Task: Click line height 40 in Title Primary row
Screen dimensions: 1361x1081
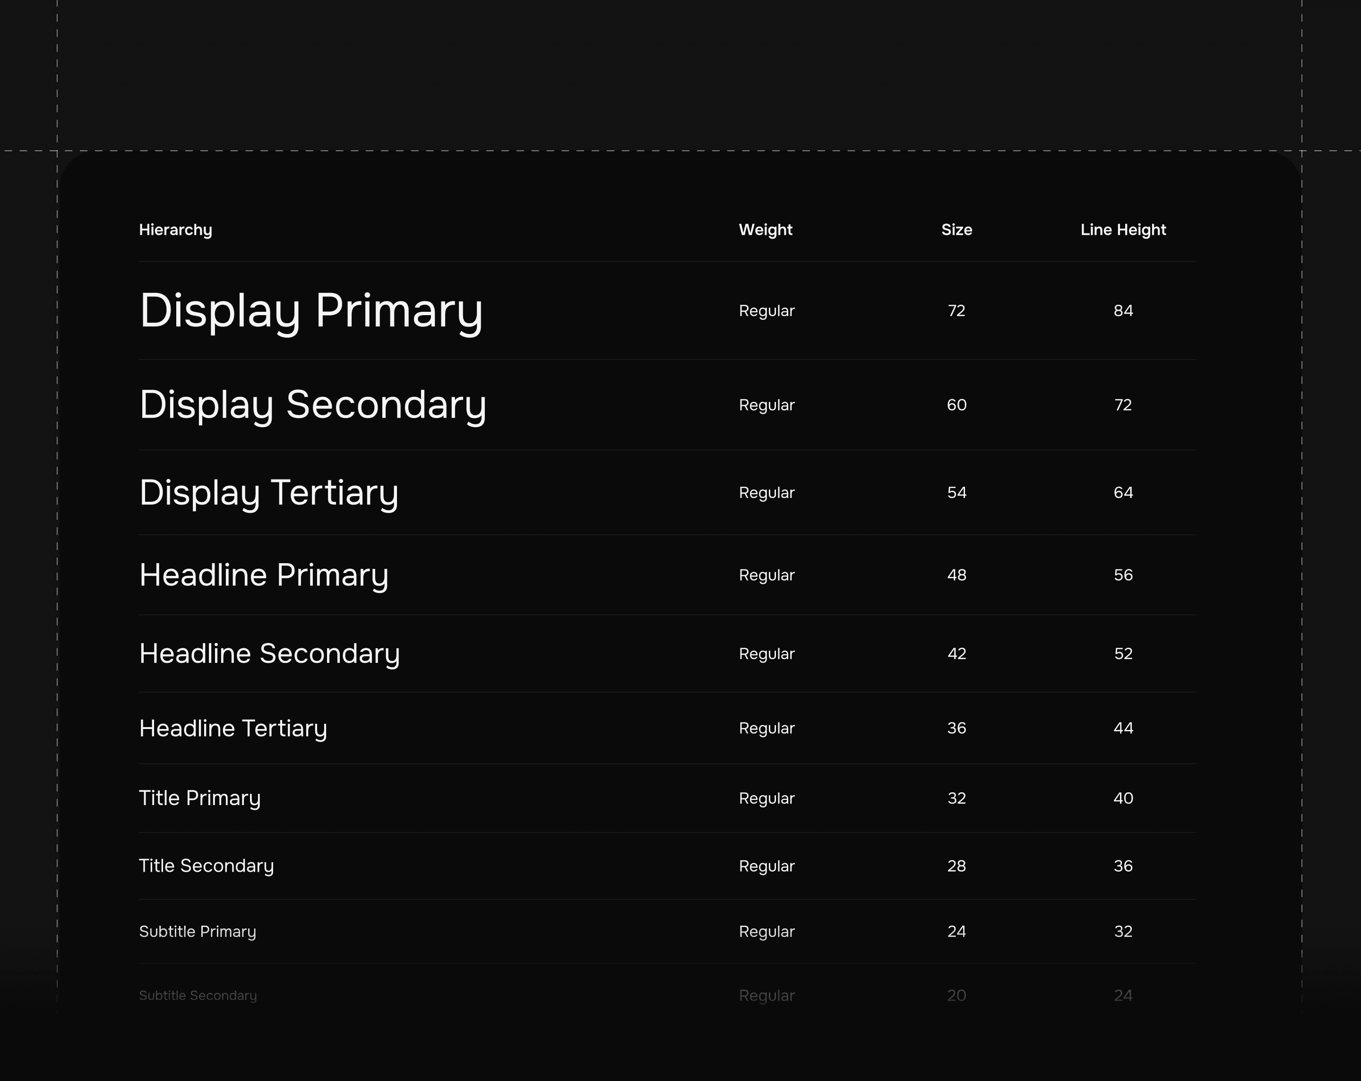Action: click(x=1123, y=798)
